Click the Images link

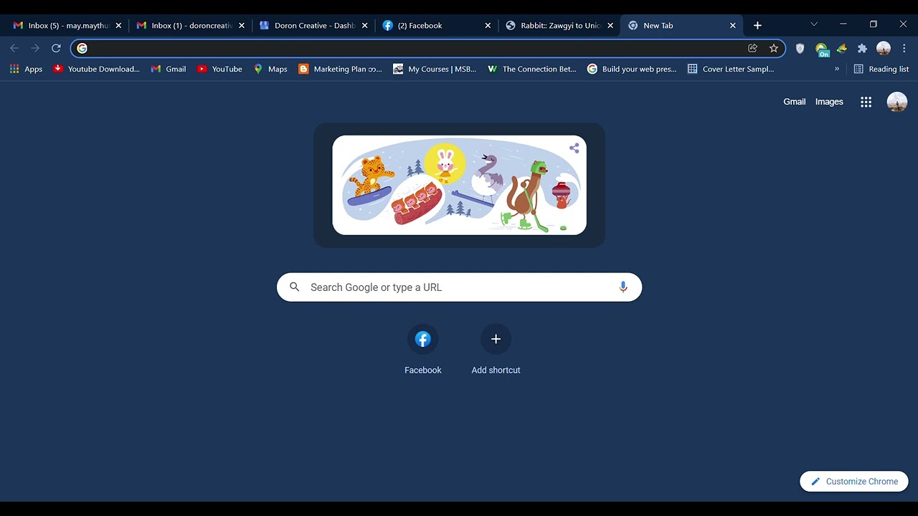pos(829,102)
